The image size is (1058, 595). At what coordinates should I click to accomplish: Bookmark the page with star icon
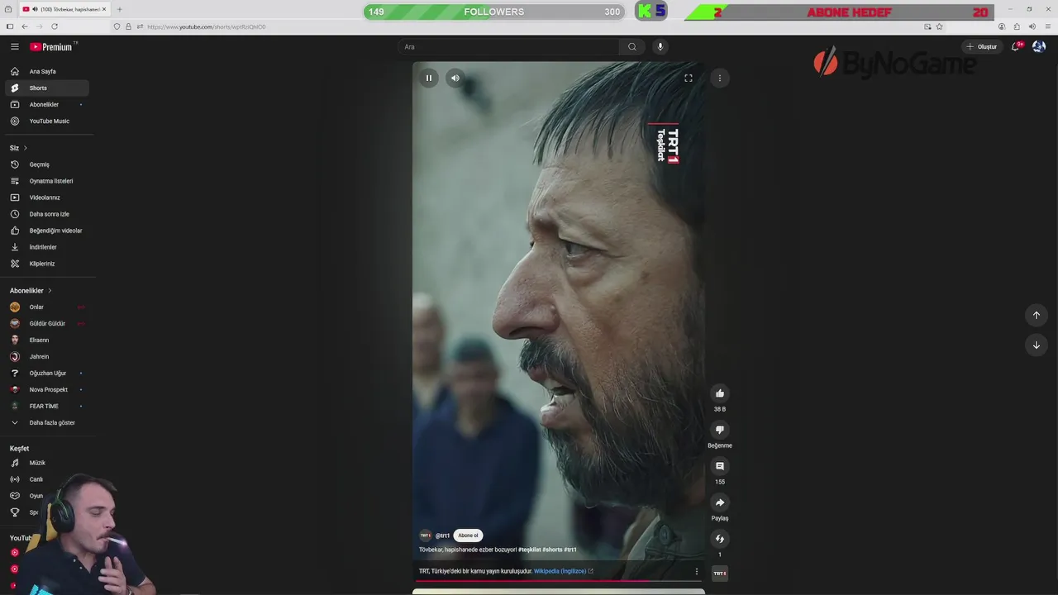(940, 26)
